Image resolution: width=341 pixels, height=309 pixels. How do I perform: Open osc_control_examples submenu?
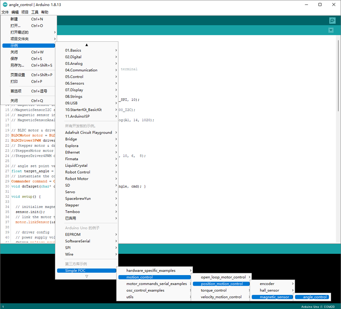pos(155,290)
